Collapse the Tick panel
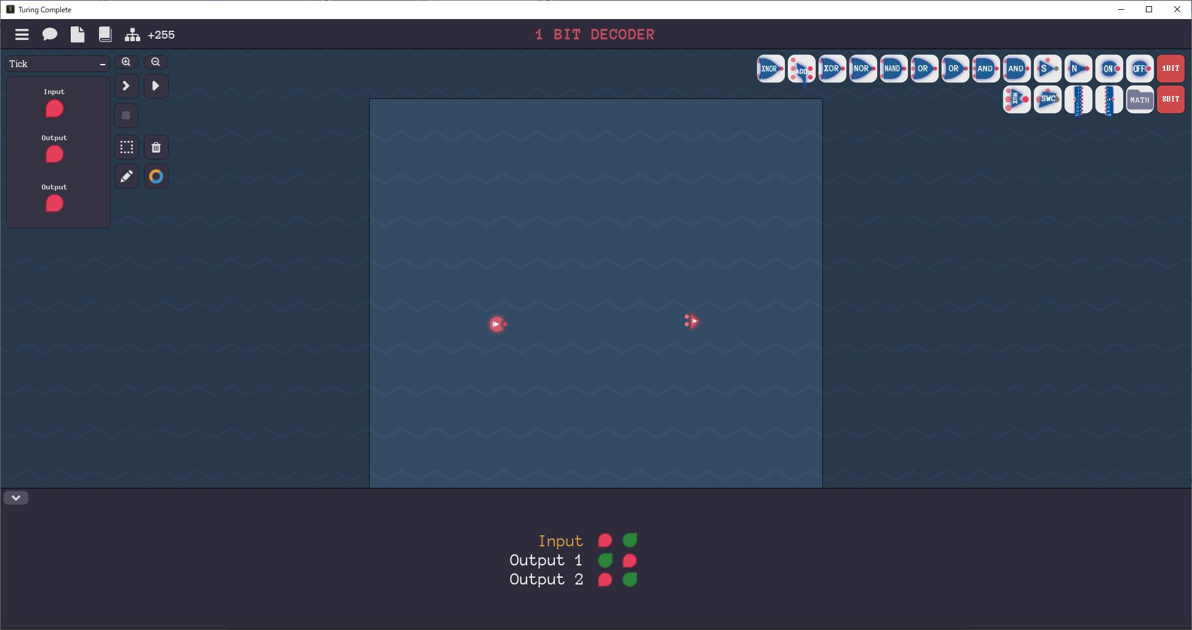The image size is (1192, 630). (102, 63)
